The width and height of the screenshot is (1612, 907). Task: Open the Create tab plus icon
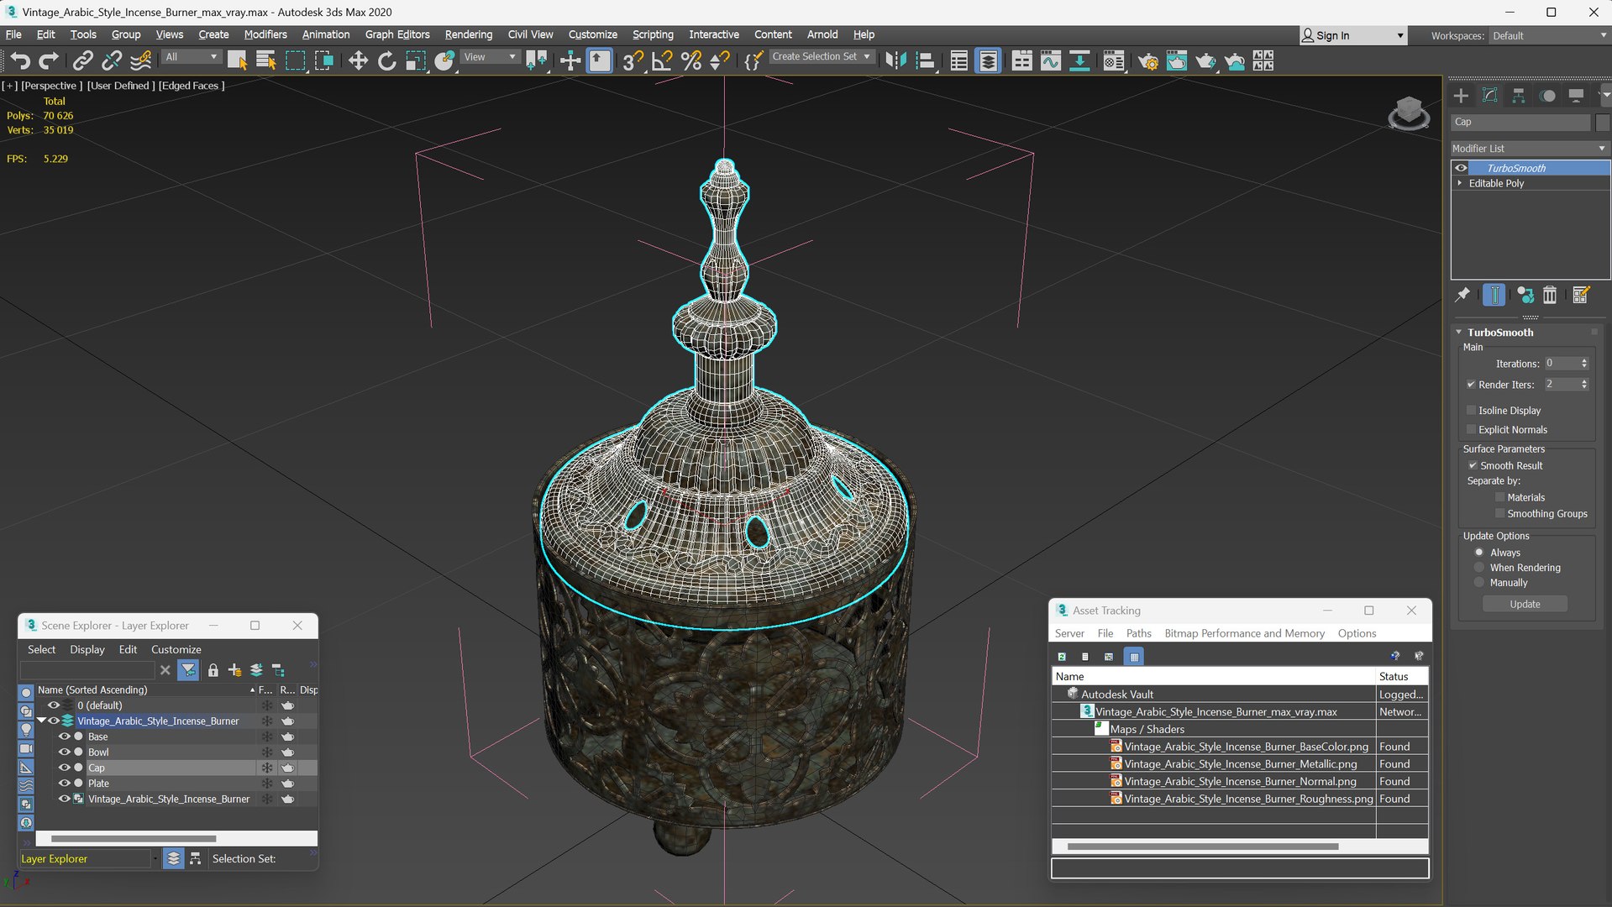pos(1461,96)
